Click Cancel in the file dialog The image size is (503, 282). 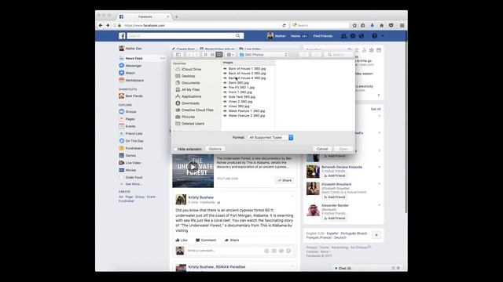click(x=322, y=149)
